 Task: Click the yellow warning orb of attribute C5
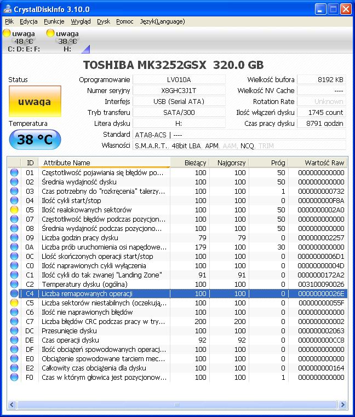[x=14, y=303]
